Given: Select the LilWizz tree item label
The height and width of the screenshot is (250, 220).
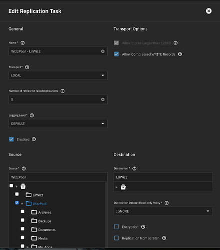Looking at the screenshot, I should [x=38, y=195].
